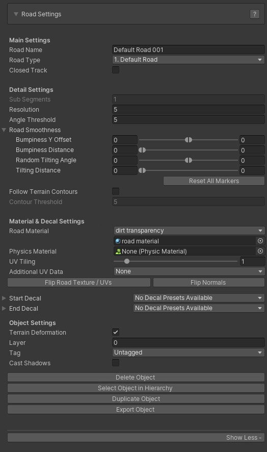The image size is (267, 452).
Task: Click the Road Name text field
Action: (189, 49)
